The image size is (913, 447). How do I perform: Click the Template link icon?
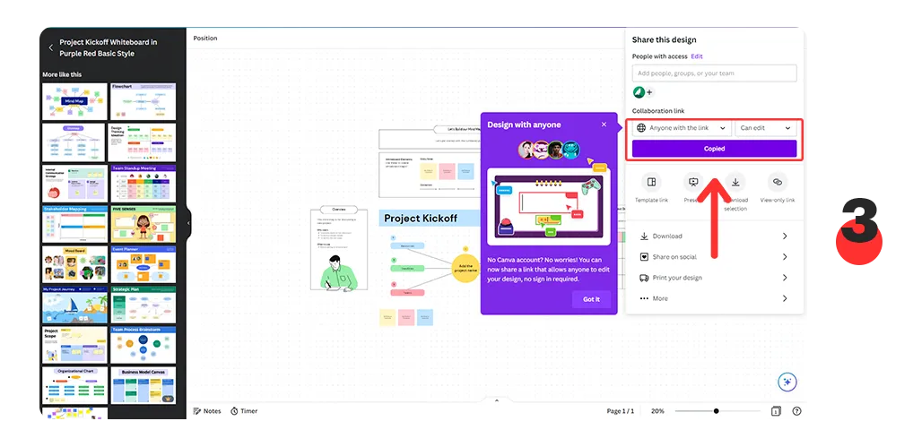pyautogui.click(x=651, y=182)
